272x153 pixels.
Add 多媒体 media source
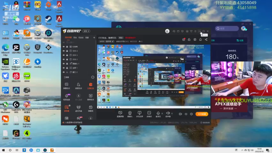coord(149,114)
